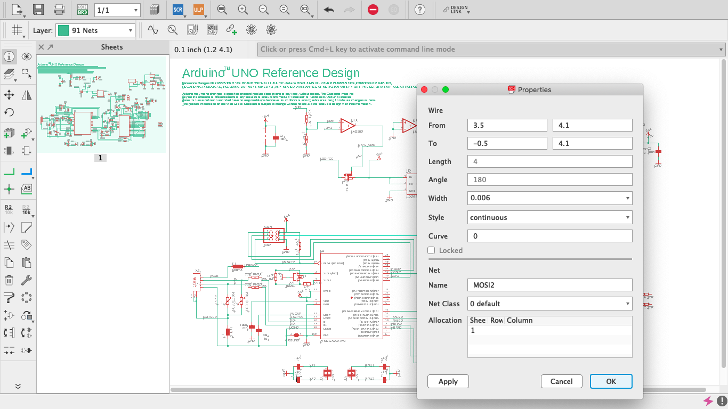Viewport: 728px width, 409px height.
Task: Expand more tools with double chevron
Action: point(18,387)
